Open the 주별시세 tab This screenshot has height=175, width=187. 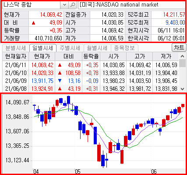click(x=70, y=48)
